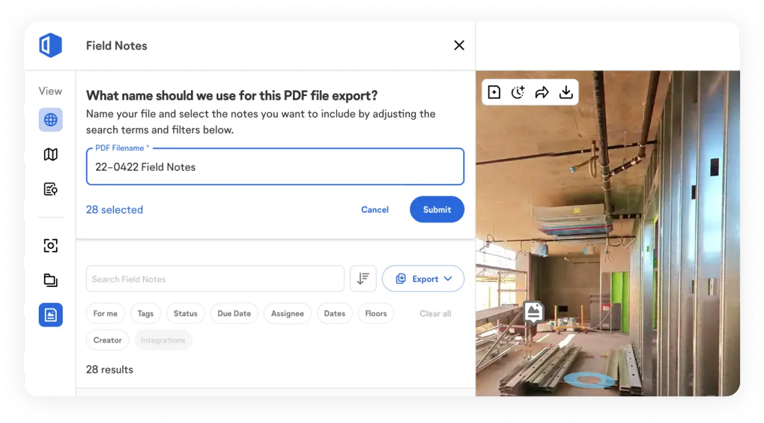The width and height of the screenshot is (764, 423).
Task: Click the time-compare icon in viewer toolbar
Action: [517, 92]
